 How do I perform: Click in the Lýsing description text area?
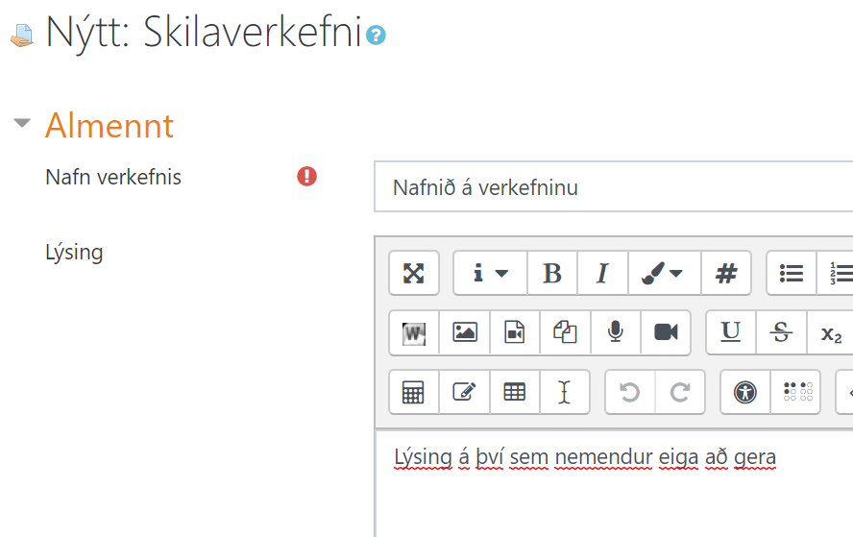(x=614, y=483)
